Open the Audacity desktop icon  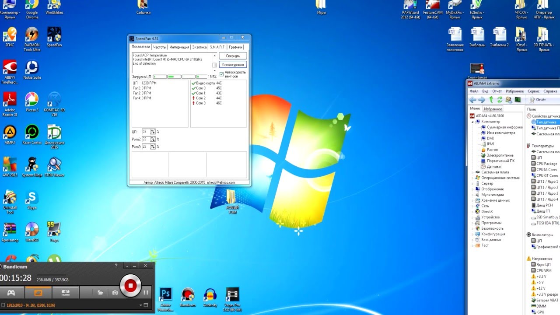(210, 297)
